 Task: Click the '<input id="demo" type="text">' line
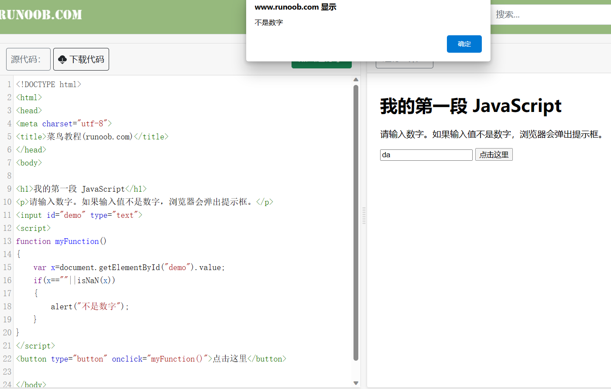coord(79,215)
